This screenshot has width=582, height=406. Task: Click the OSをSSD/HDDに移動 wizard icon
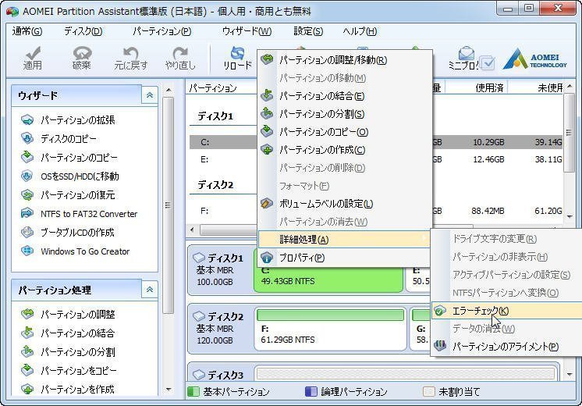pos(27,176)
